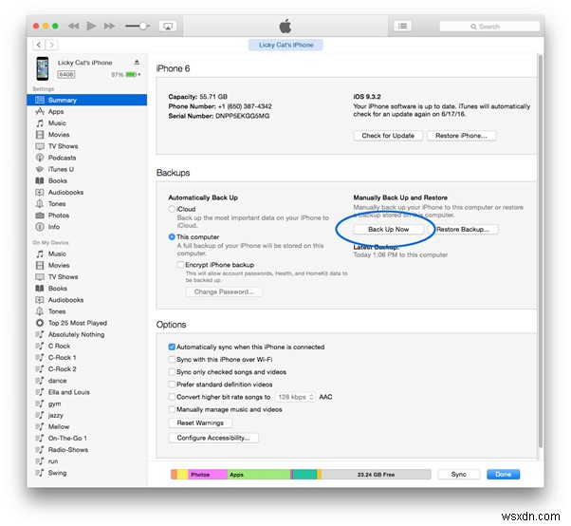Eject Licky Cat's iPhone using the eject icon
Screen dimensions: 571x526
click(x=137, y=63)
